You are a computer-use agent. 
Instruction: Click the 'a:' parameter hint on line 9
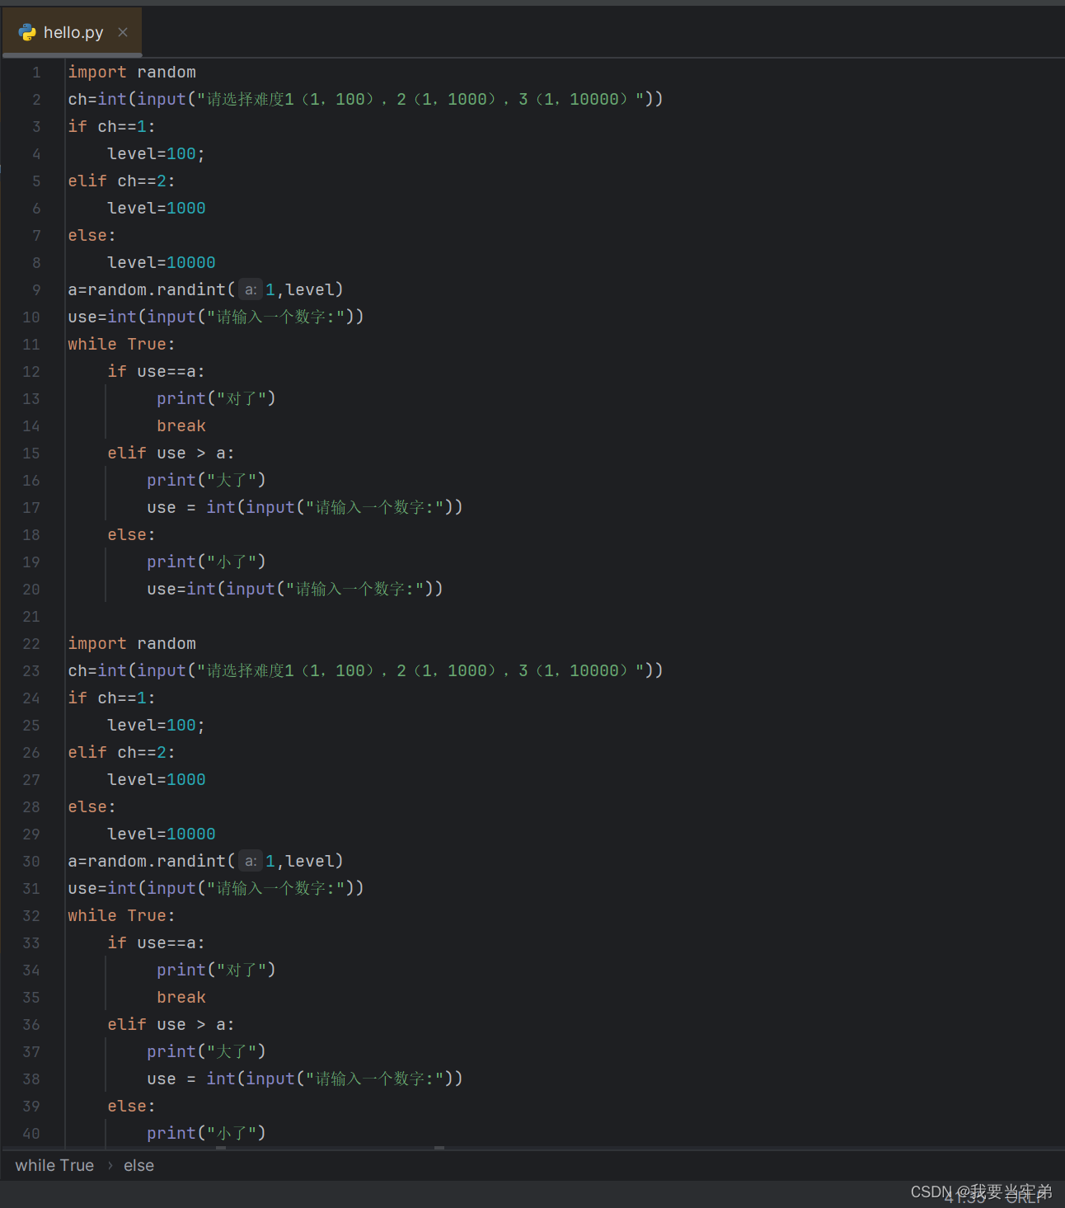251,289
